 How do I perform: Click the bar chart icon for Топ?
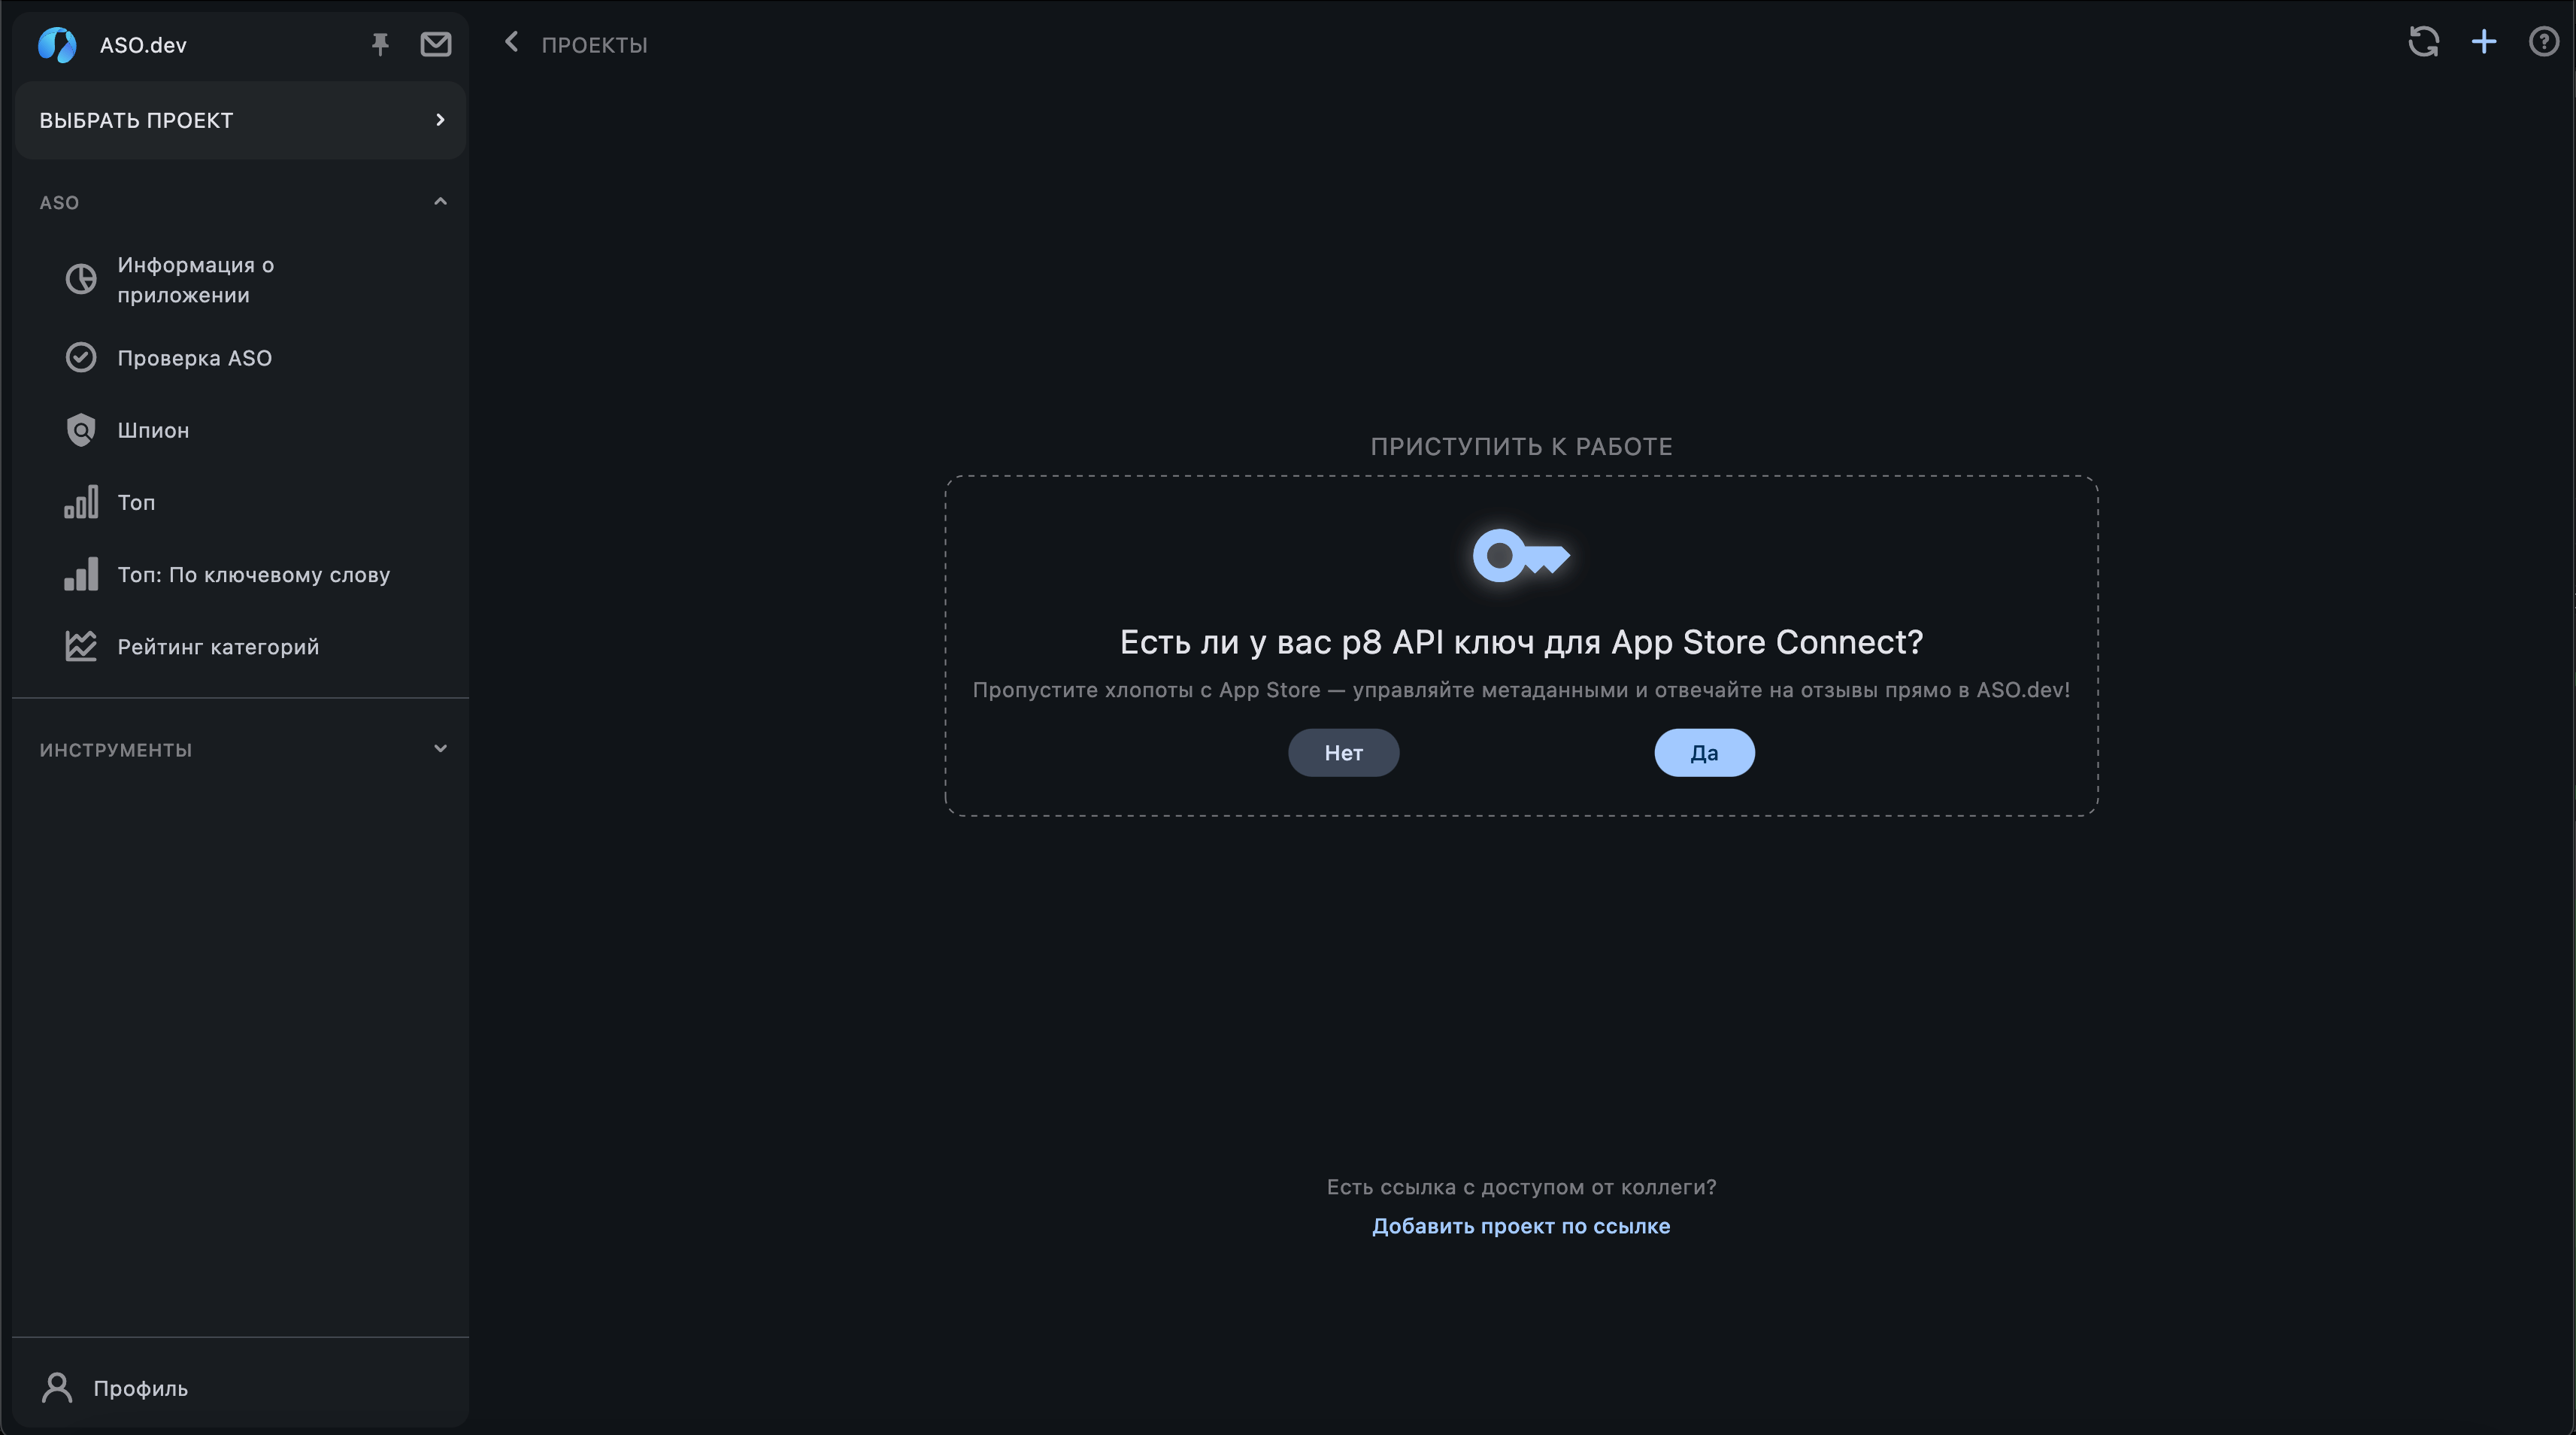click(x=81, y=502)
